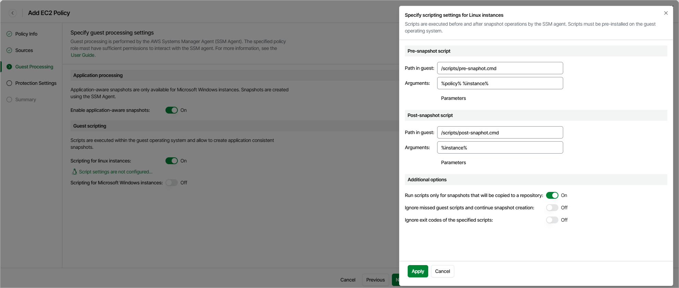This screenshot has height=288, width=679.
Task: Enable ignore missed guest scripts option
Action: tap(552, 208)
